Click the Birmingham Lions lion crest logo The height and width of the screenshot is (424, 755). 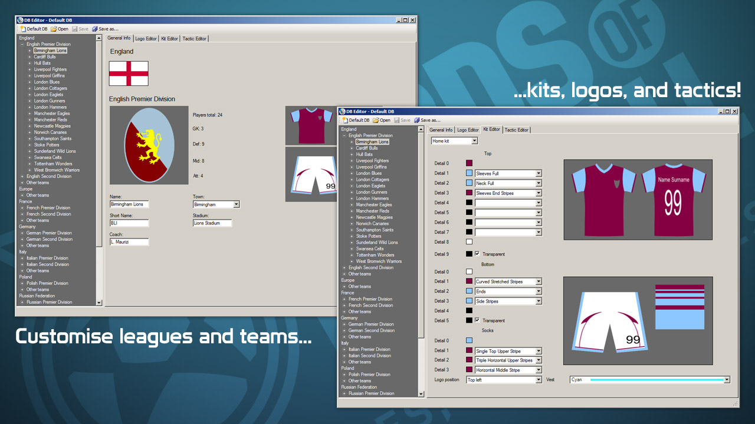point(149,145)
